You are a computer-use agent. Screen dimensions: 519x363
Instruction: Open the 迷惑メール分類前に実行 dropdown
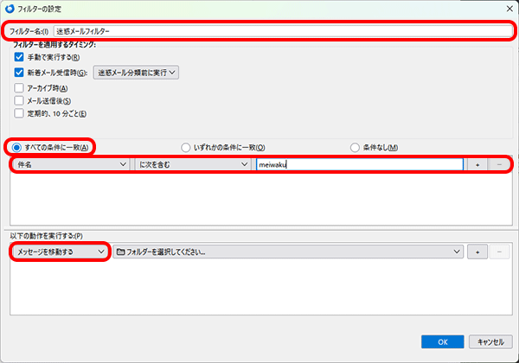coord(137,73)
